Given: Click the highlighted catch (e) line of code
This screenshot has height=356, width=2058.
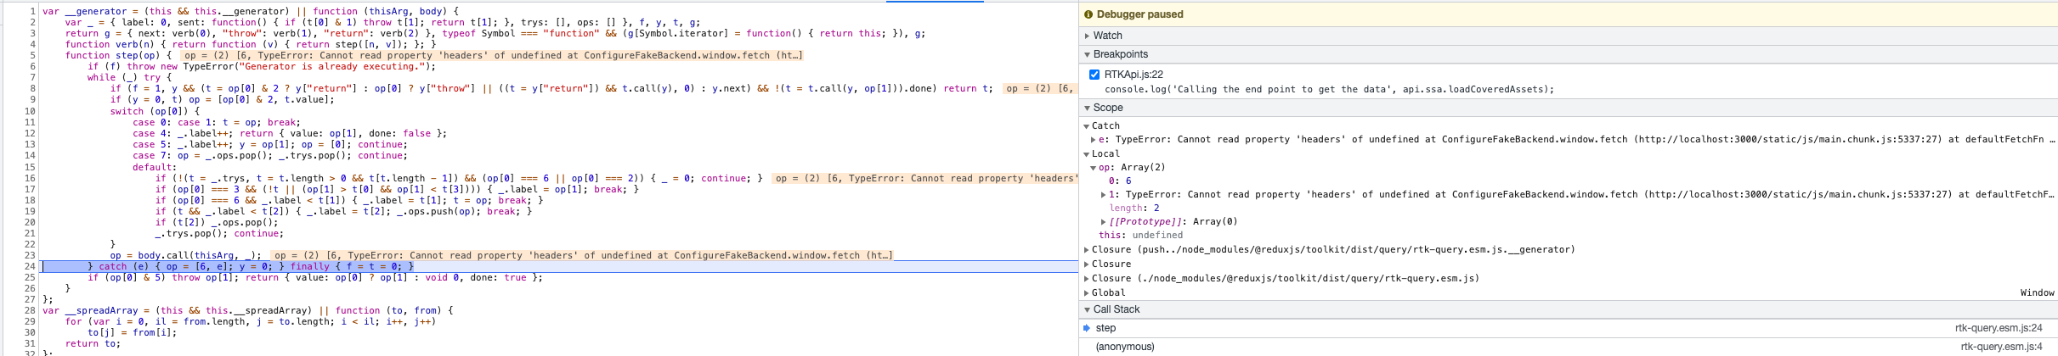Looking at the screenshot, I should [251, 266].
